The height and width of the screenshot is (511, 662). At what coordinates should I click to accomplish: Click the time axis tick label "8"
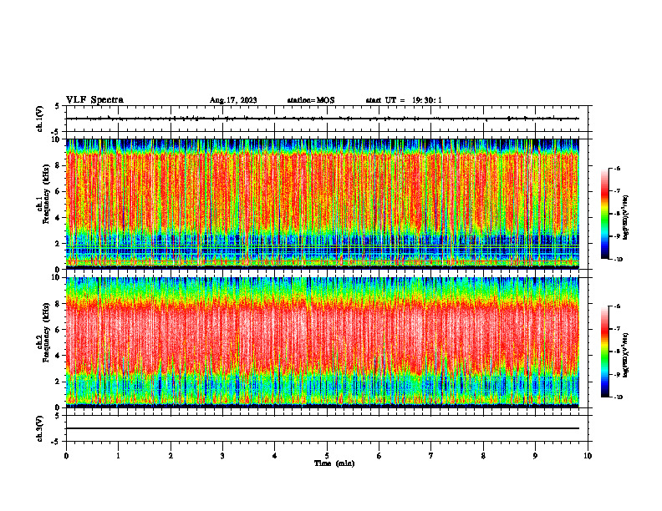pyautogui.click(x=483, y=456)
